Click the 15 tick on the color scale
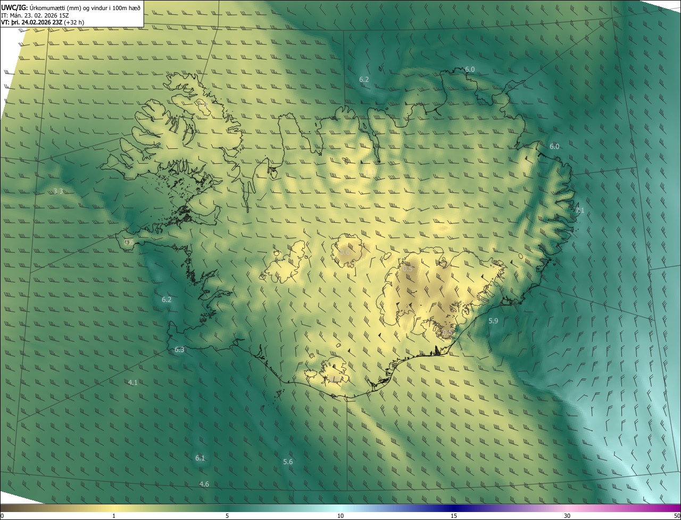Screen dimensions: 681x520 pyautogui.click(x=454, y=516)
